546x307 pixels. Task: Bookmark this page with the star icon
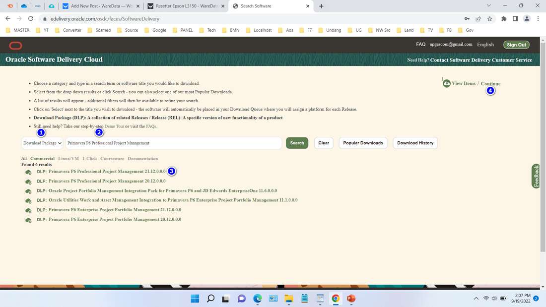click(489, 18)
